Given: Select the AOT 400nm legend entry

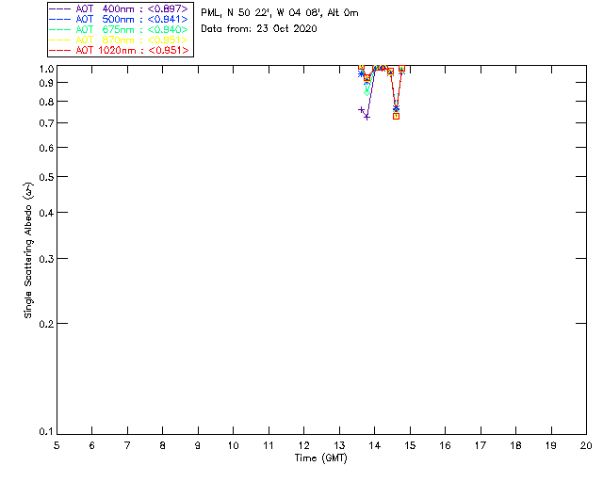Looking at the screenshot, I should [120, 8].
